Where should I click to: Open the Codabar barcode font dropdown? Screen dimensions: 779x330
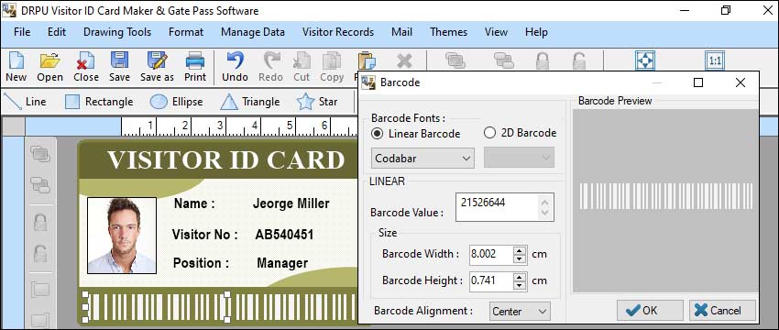pyautogui.click(x=422, y=158)
